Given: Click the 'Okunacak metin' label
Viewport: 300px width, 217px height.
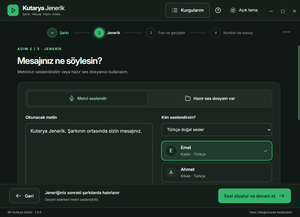Looking at the screenshot, I should tap(41, 117).
